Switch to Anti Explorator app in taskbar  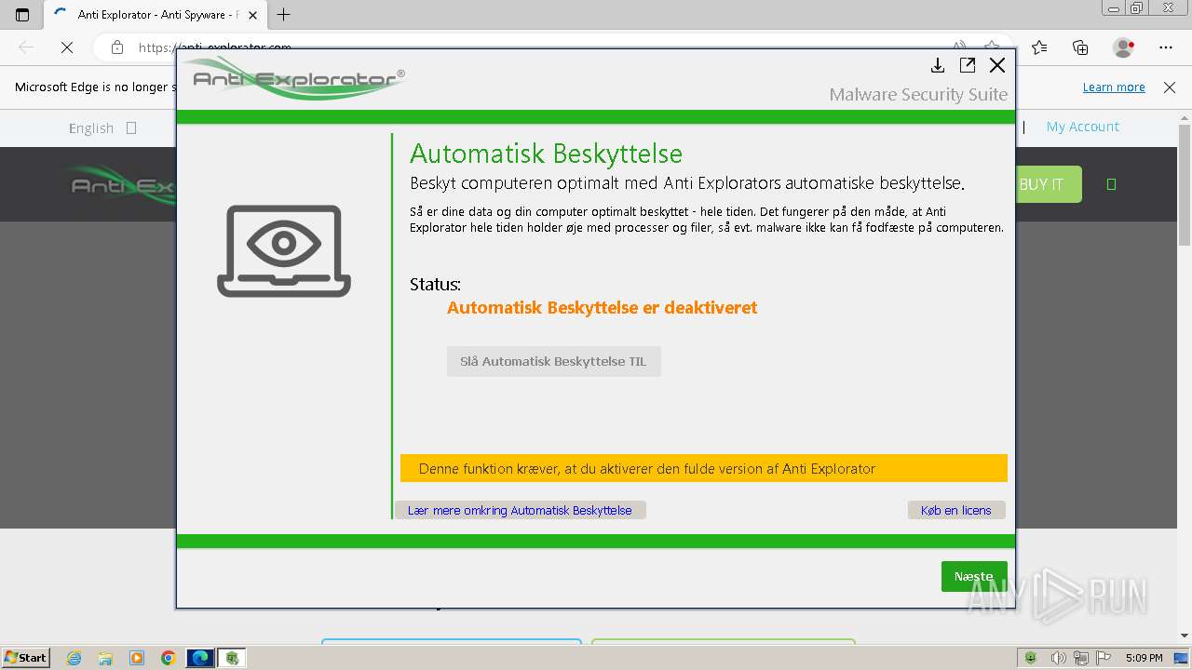pyautogui.click(x=232, y=658)
